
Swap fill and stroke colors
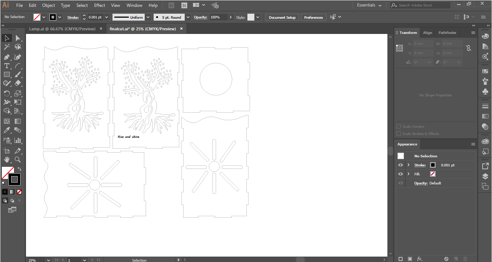(x=19, y=169)
